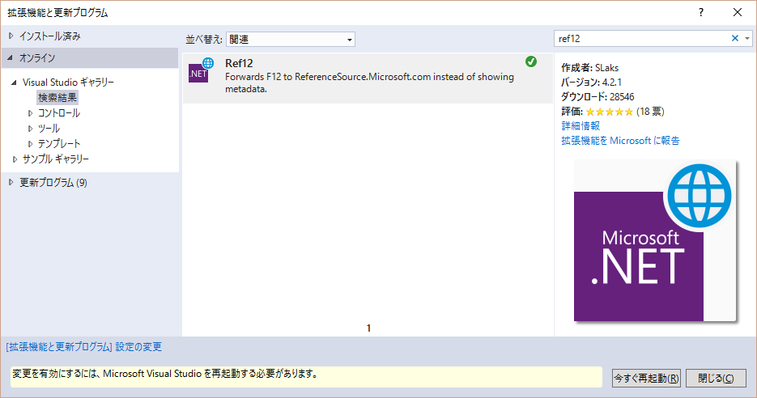Expand the ツール tree node
Viewport: 757px width, 398px height.
click(x=31, y=129)
